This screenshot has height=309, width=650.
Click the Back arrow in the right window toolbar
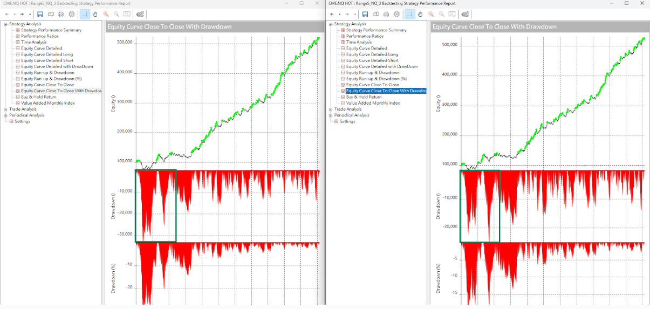[332, 14]
